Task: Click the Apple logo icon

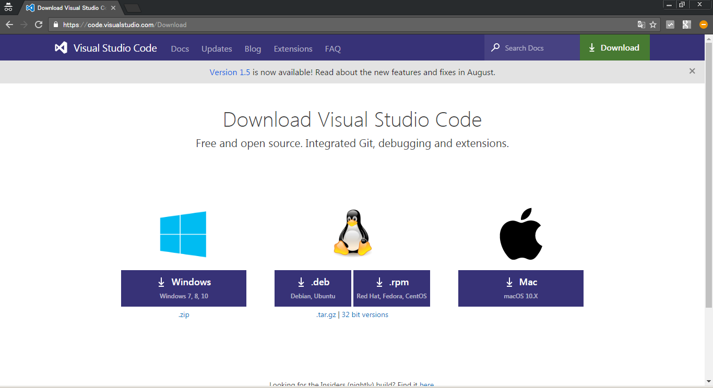Action: 520,233
